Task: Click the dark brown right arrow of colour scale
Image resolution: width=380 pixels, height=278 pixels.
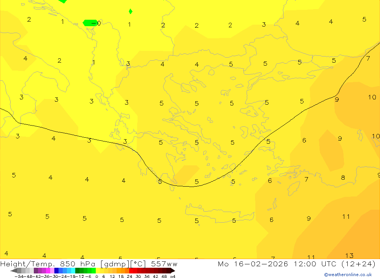Action: pos(173,271)
